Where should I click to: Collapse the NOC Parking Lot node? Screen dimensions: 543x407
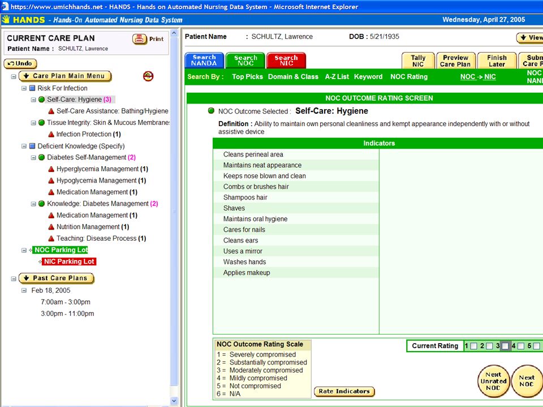tap(24, 250)
